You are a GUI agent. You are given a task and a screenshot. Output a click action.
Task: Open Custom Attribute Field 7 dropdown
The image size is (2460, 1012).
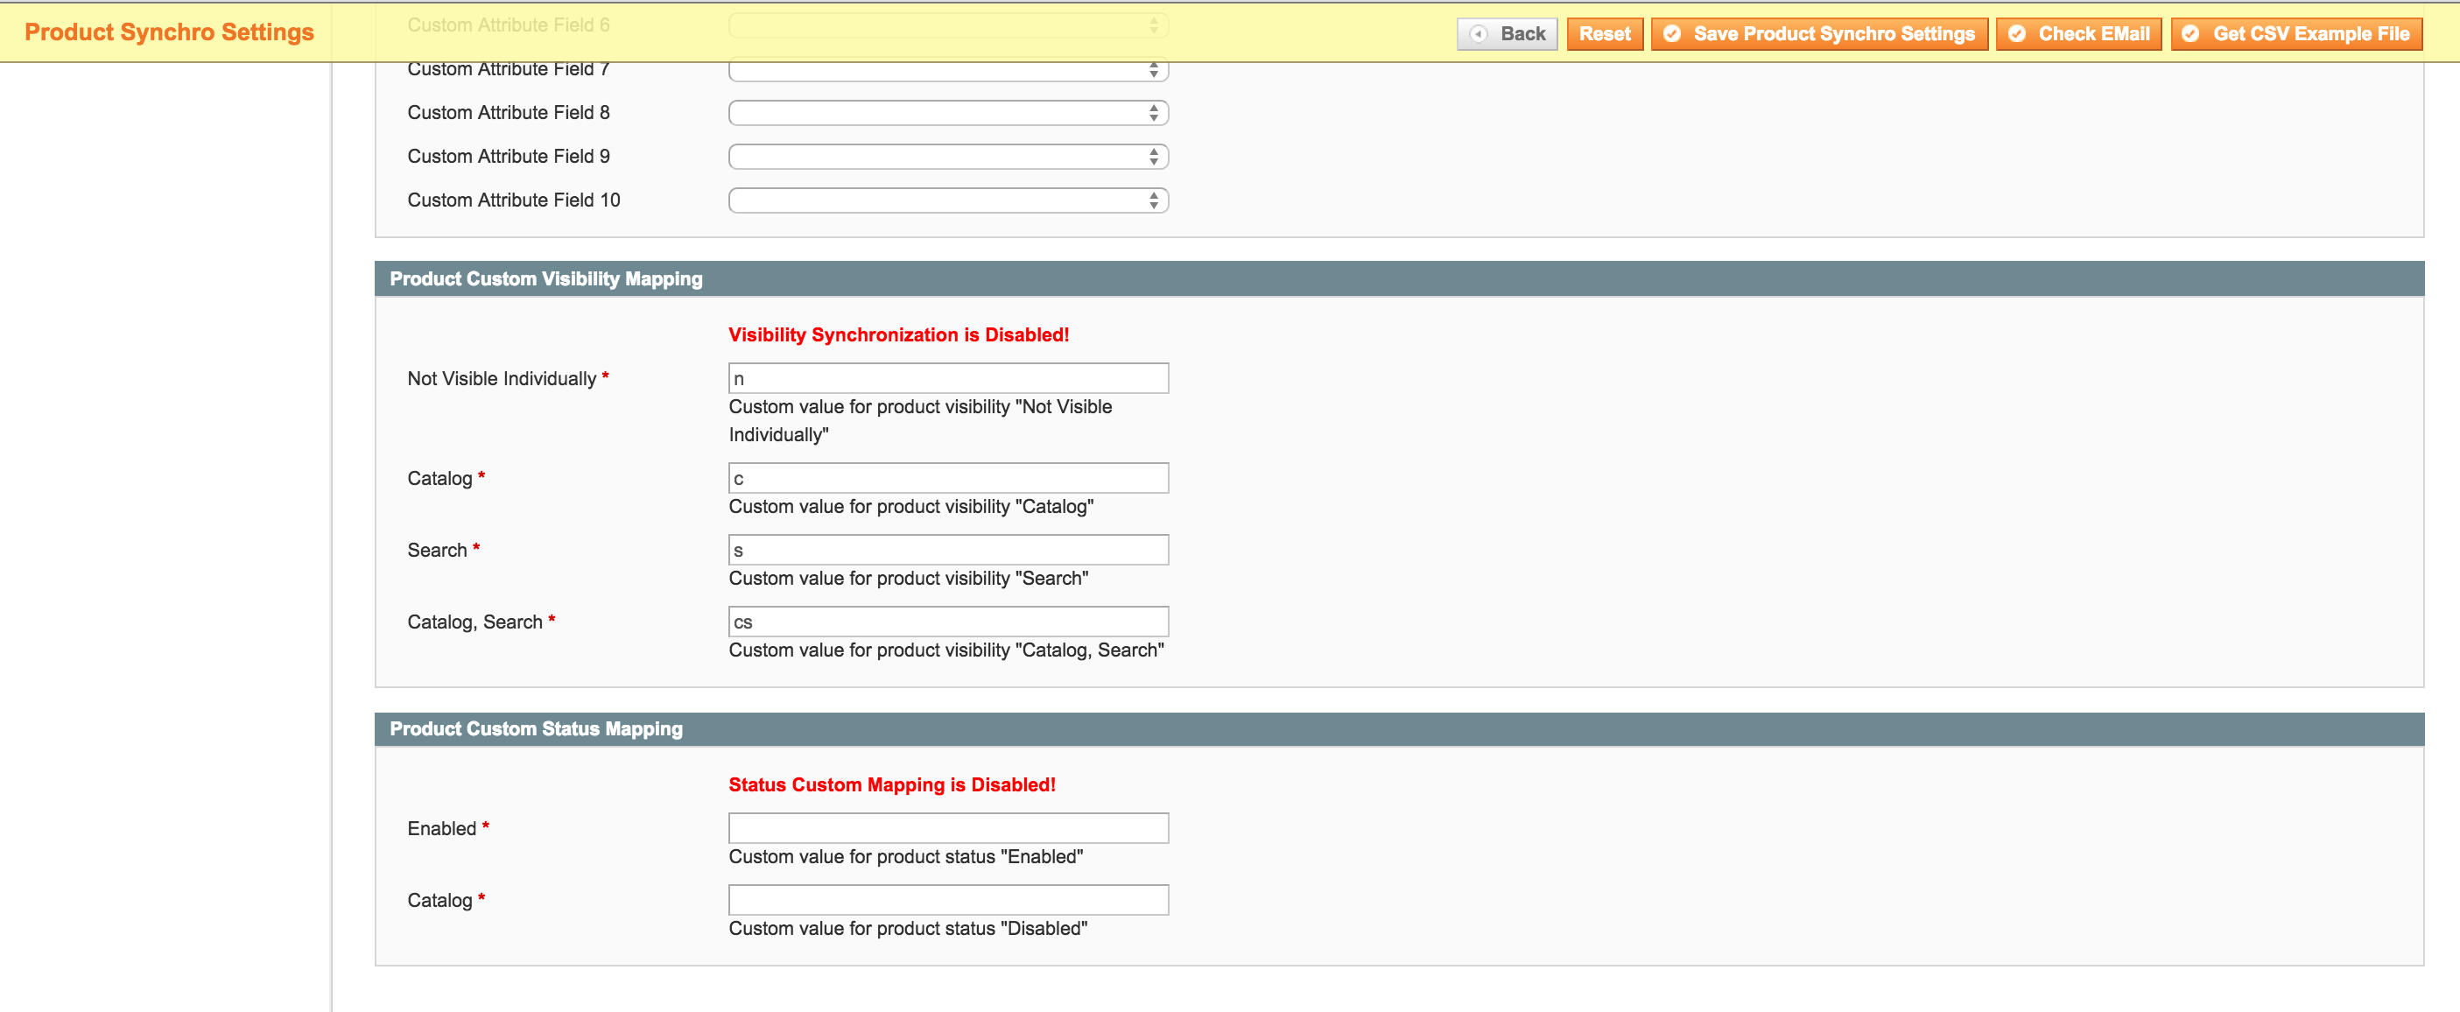pyautogui.click(x=948, y=71)
